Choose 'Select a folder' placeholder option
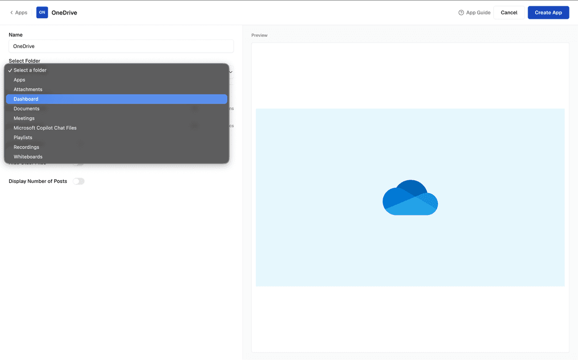The width and height of the screenshot is (578, 361). [117, 70]
